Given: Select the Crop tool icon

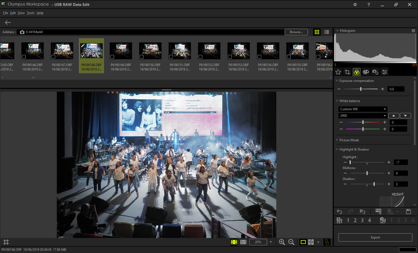Looking at the screenshot, I should coord(347,72).
